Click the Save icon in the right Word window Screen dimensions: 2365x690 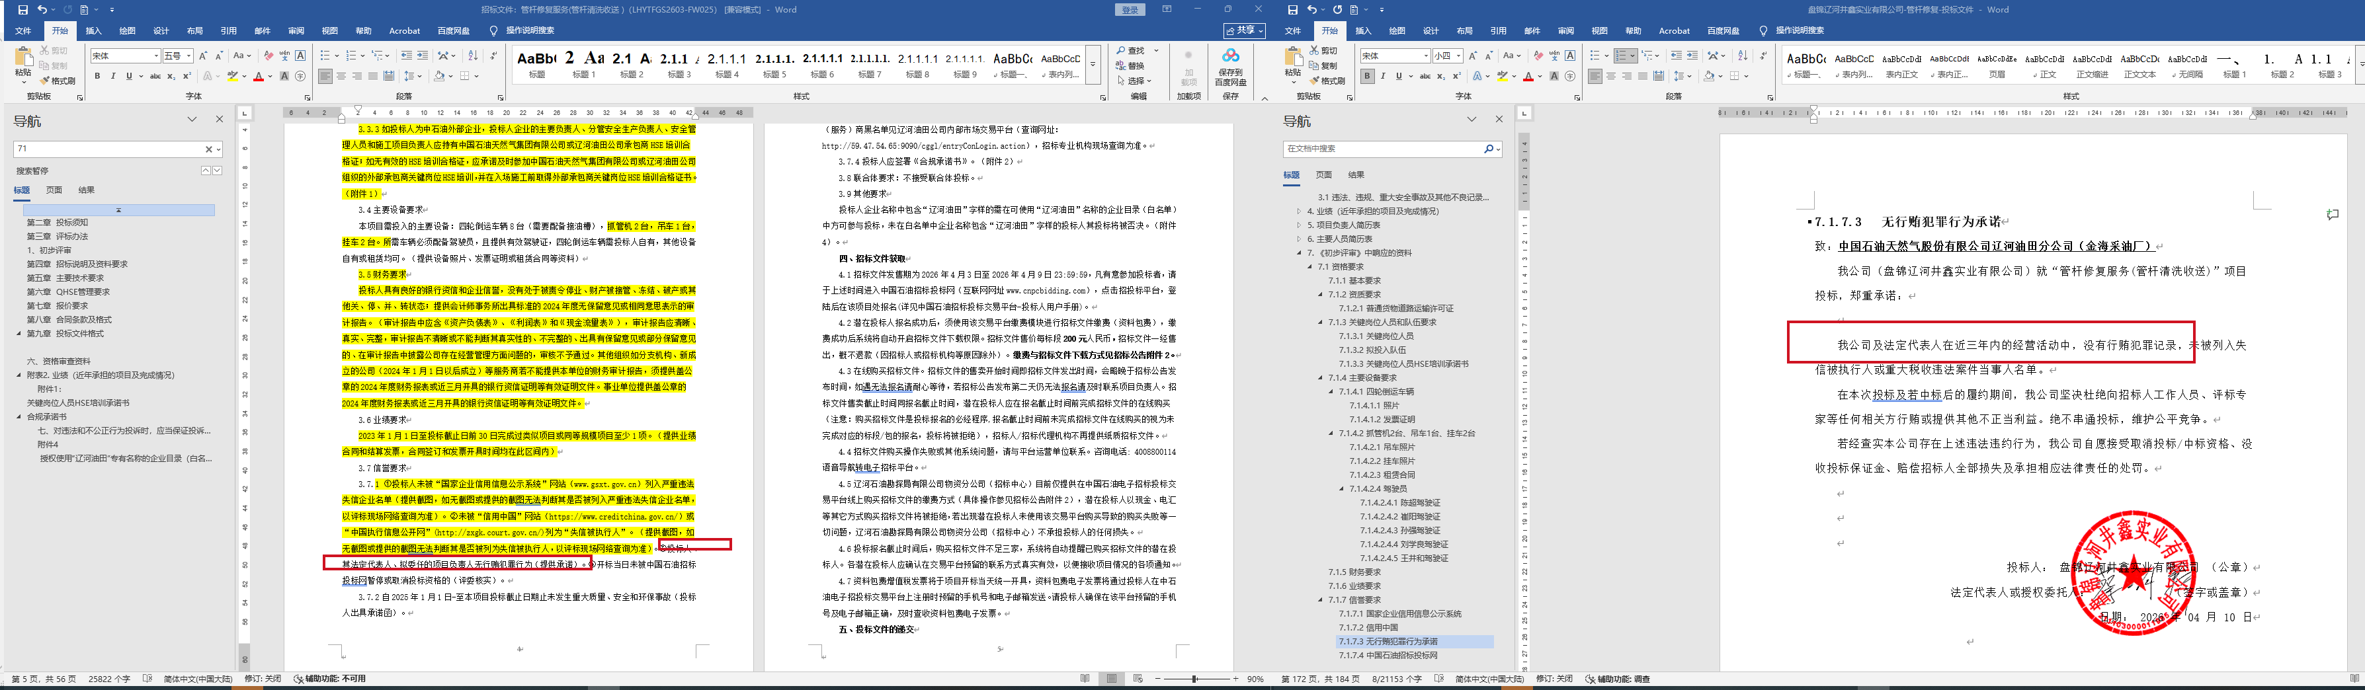1293,10
